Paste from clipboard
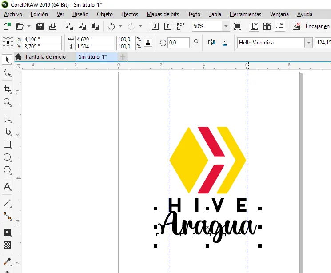 (x=95, y=26)
